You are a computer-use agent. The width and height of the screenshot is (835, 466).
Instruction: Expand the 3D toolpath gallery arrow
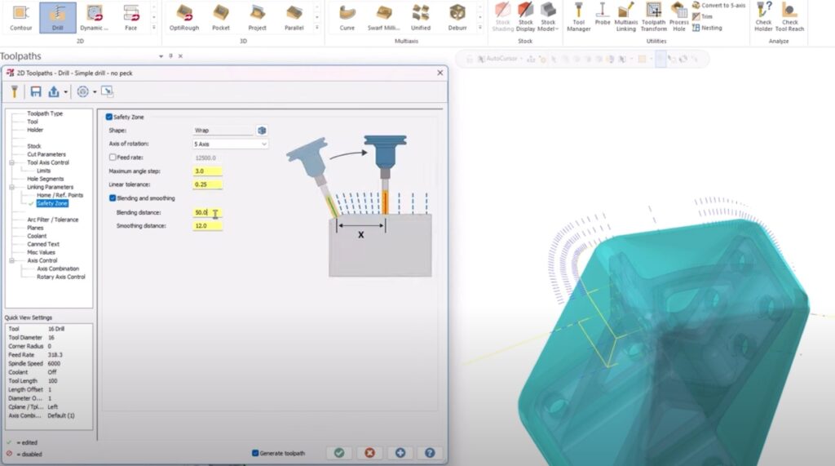317,27
